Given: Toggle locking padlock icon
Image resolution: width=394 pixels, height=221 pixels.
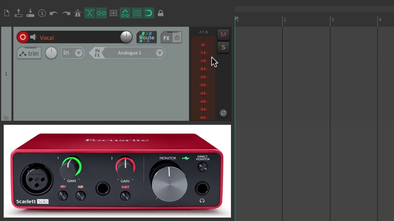Looking at the screenshot, I should tap(160, 13).
